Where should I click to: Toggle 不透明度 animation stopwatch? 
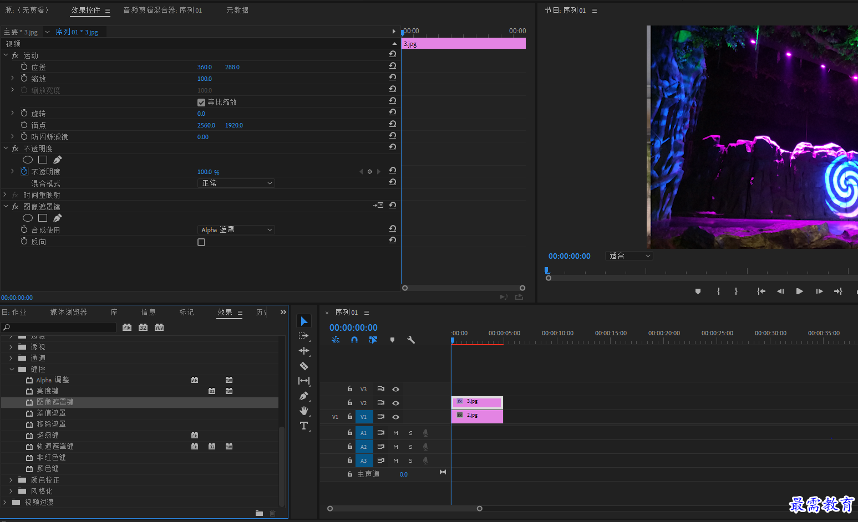(24, 171)
